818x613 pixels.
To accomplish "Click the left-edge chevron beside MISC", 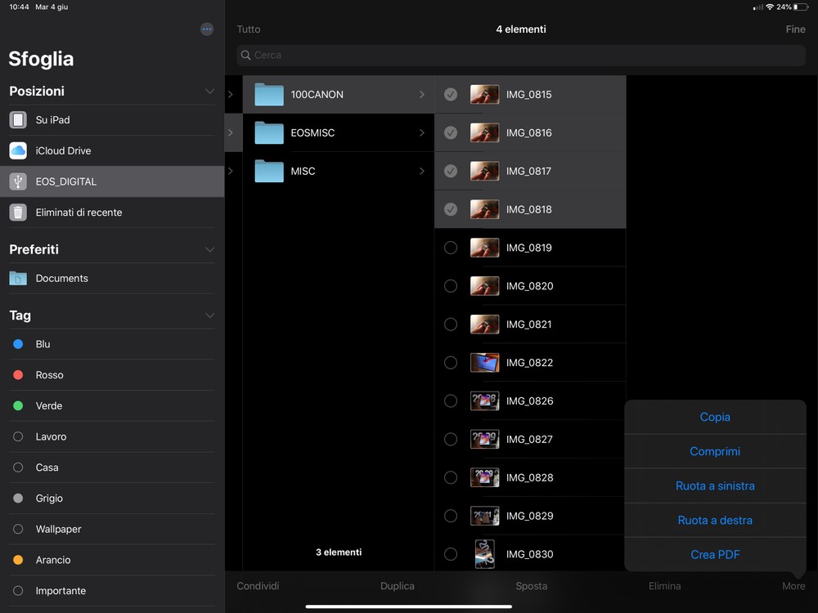I will coord(231,171).
